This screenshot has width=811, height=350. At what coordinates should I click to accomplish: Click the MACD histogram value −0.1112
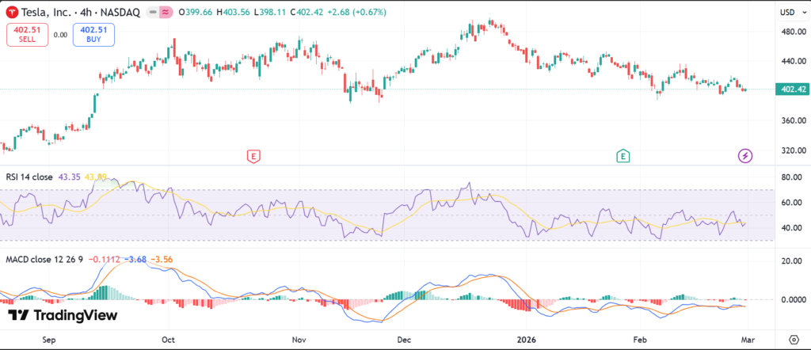point(104,260)
